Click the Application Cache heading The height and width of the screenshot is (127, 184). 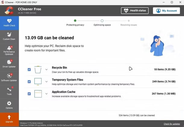pos(64,92)
